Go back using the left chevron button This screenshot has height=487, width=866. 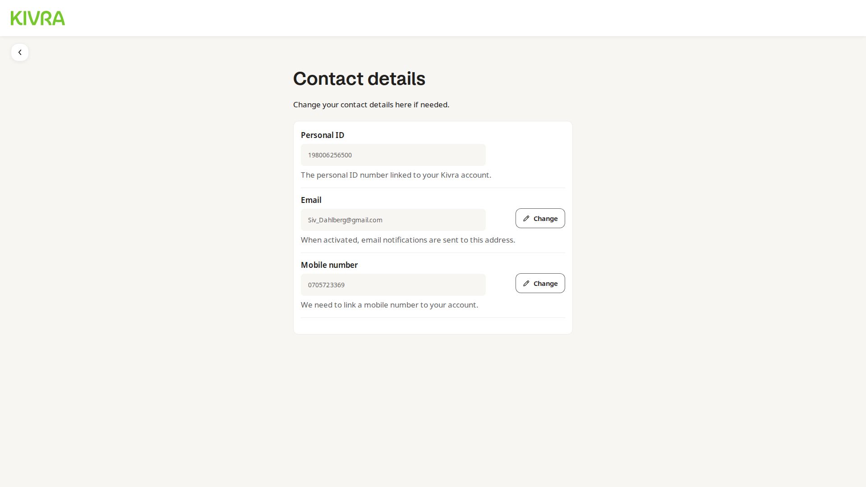pos(20,52)
